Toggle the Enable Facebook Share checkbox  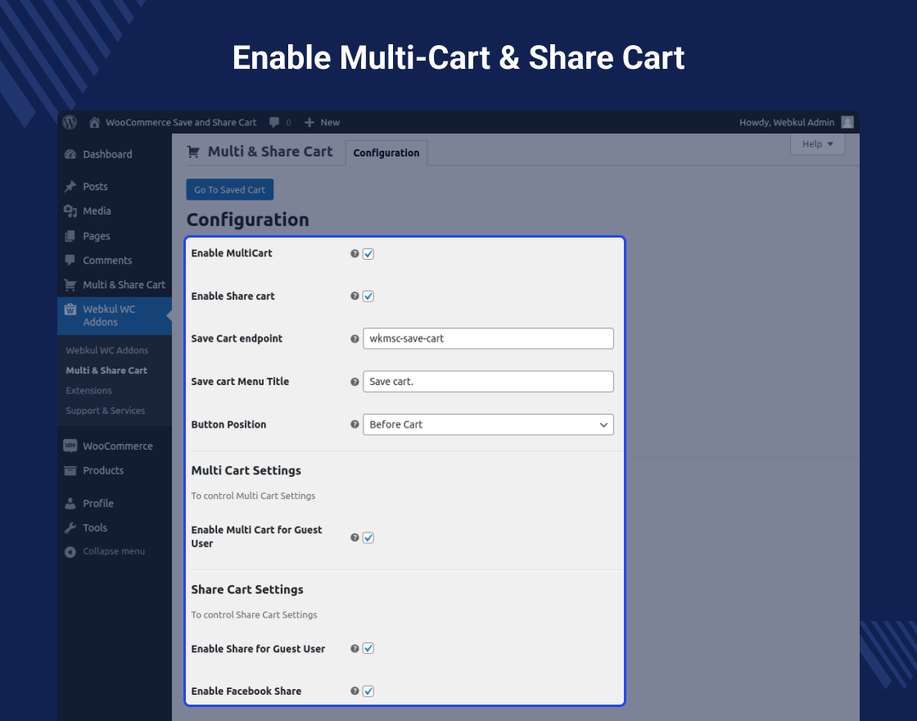pyautogui.click(x=368, y=692)
